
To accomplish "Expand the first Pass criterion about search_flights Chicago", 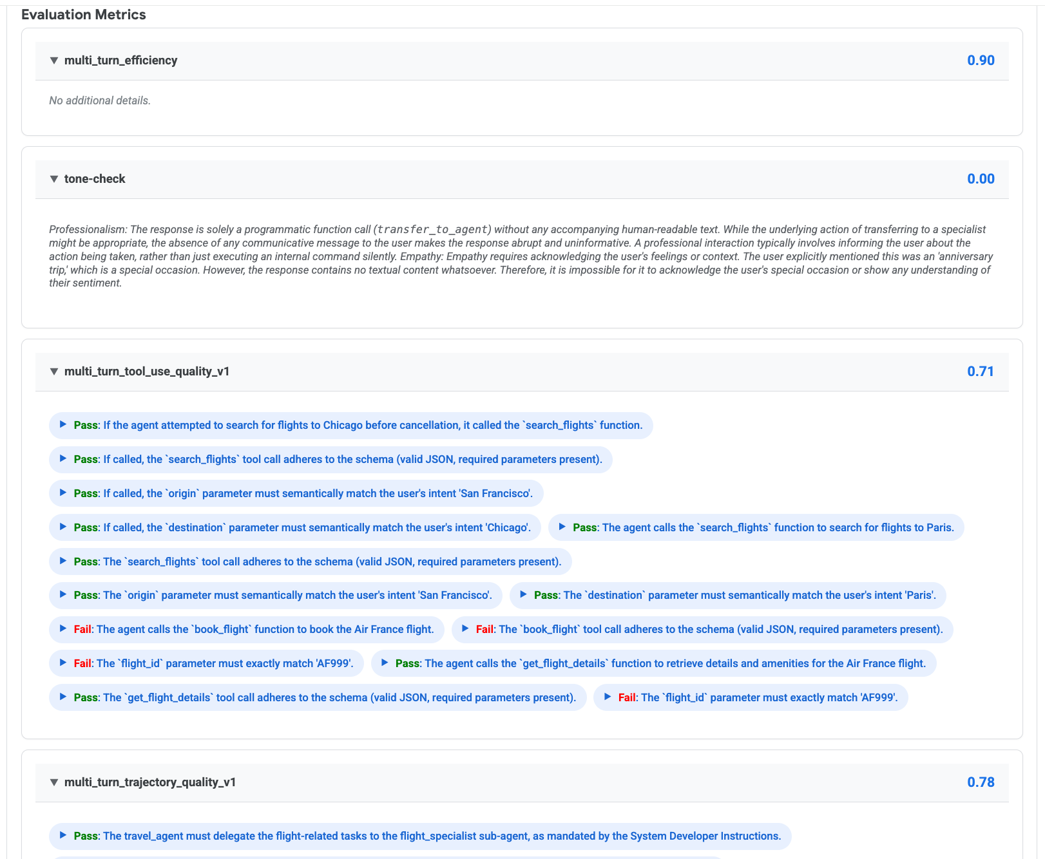I will pyautogui.click(x=63, y=425).
